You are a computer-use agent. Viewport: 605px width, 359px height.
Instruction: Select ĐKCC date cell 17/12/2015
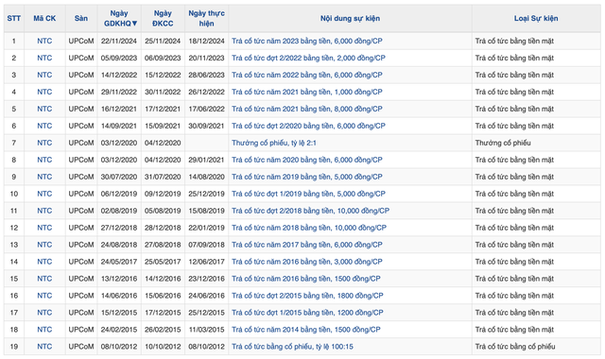point(163,313)
